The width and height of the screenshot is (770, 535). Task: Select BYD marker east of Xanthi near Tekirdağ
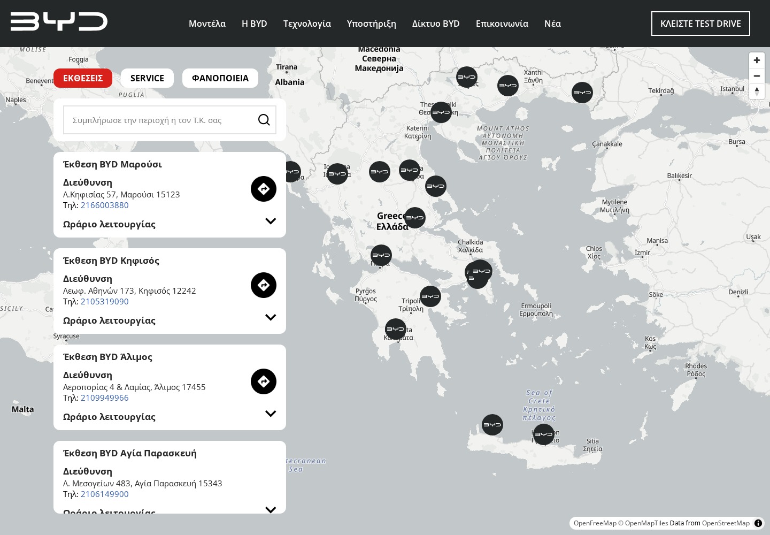582,93
